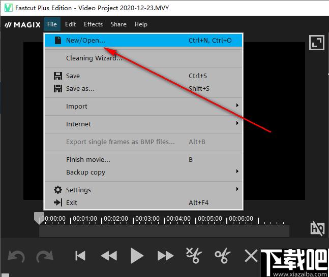Click the Backup copy submenu arrow

tap(237, 171)
